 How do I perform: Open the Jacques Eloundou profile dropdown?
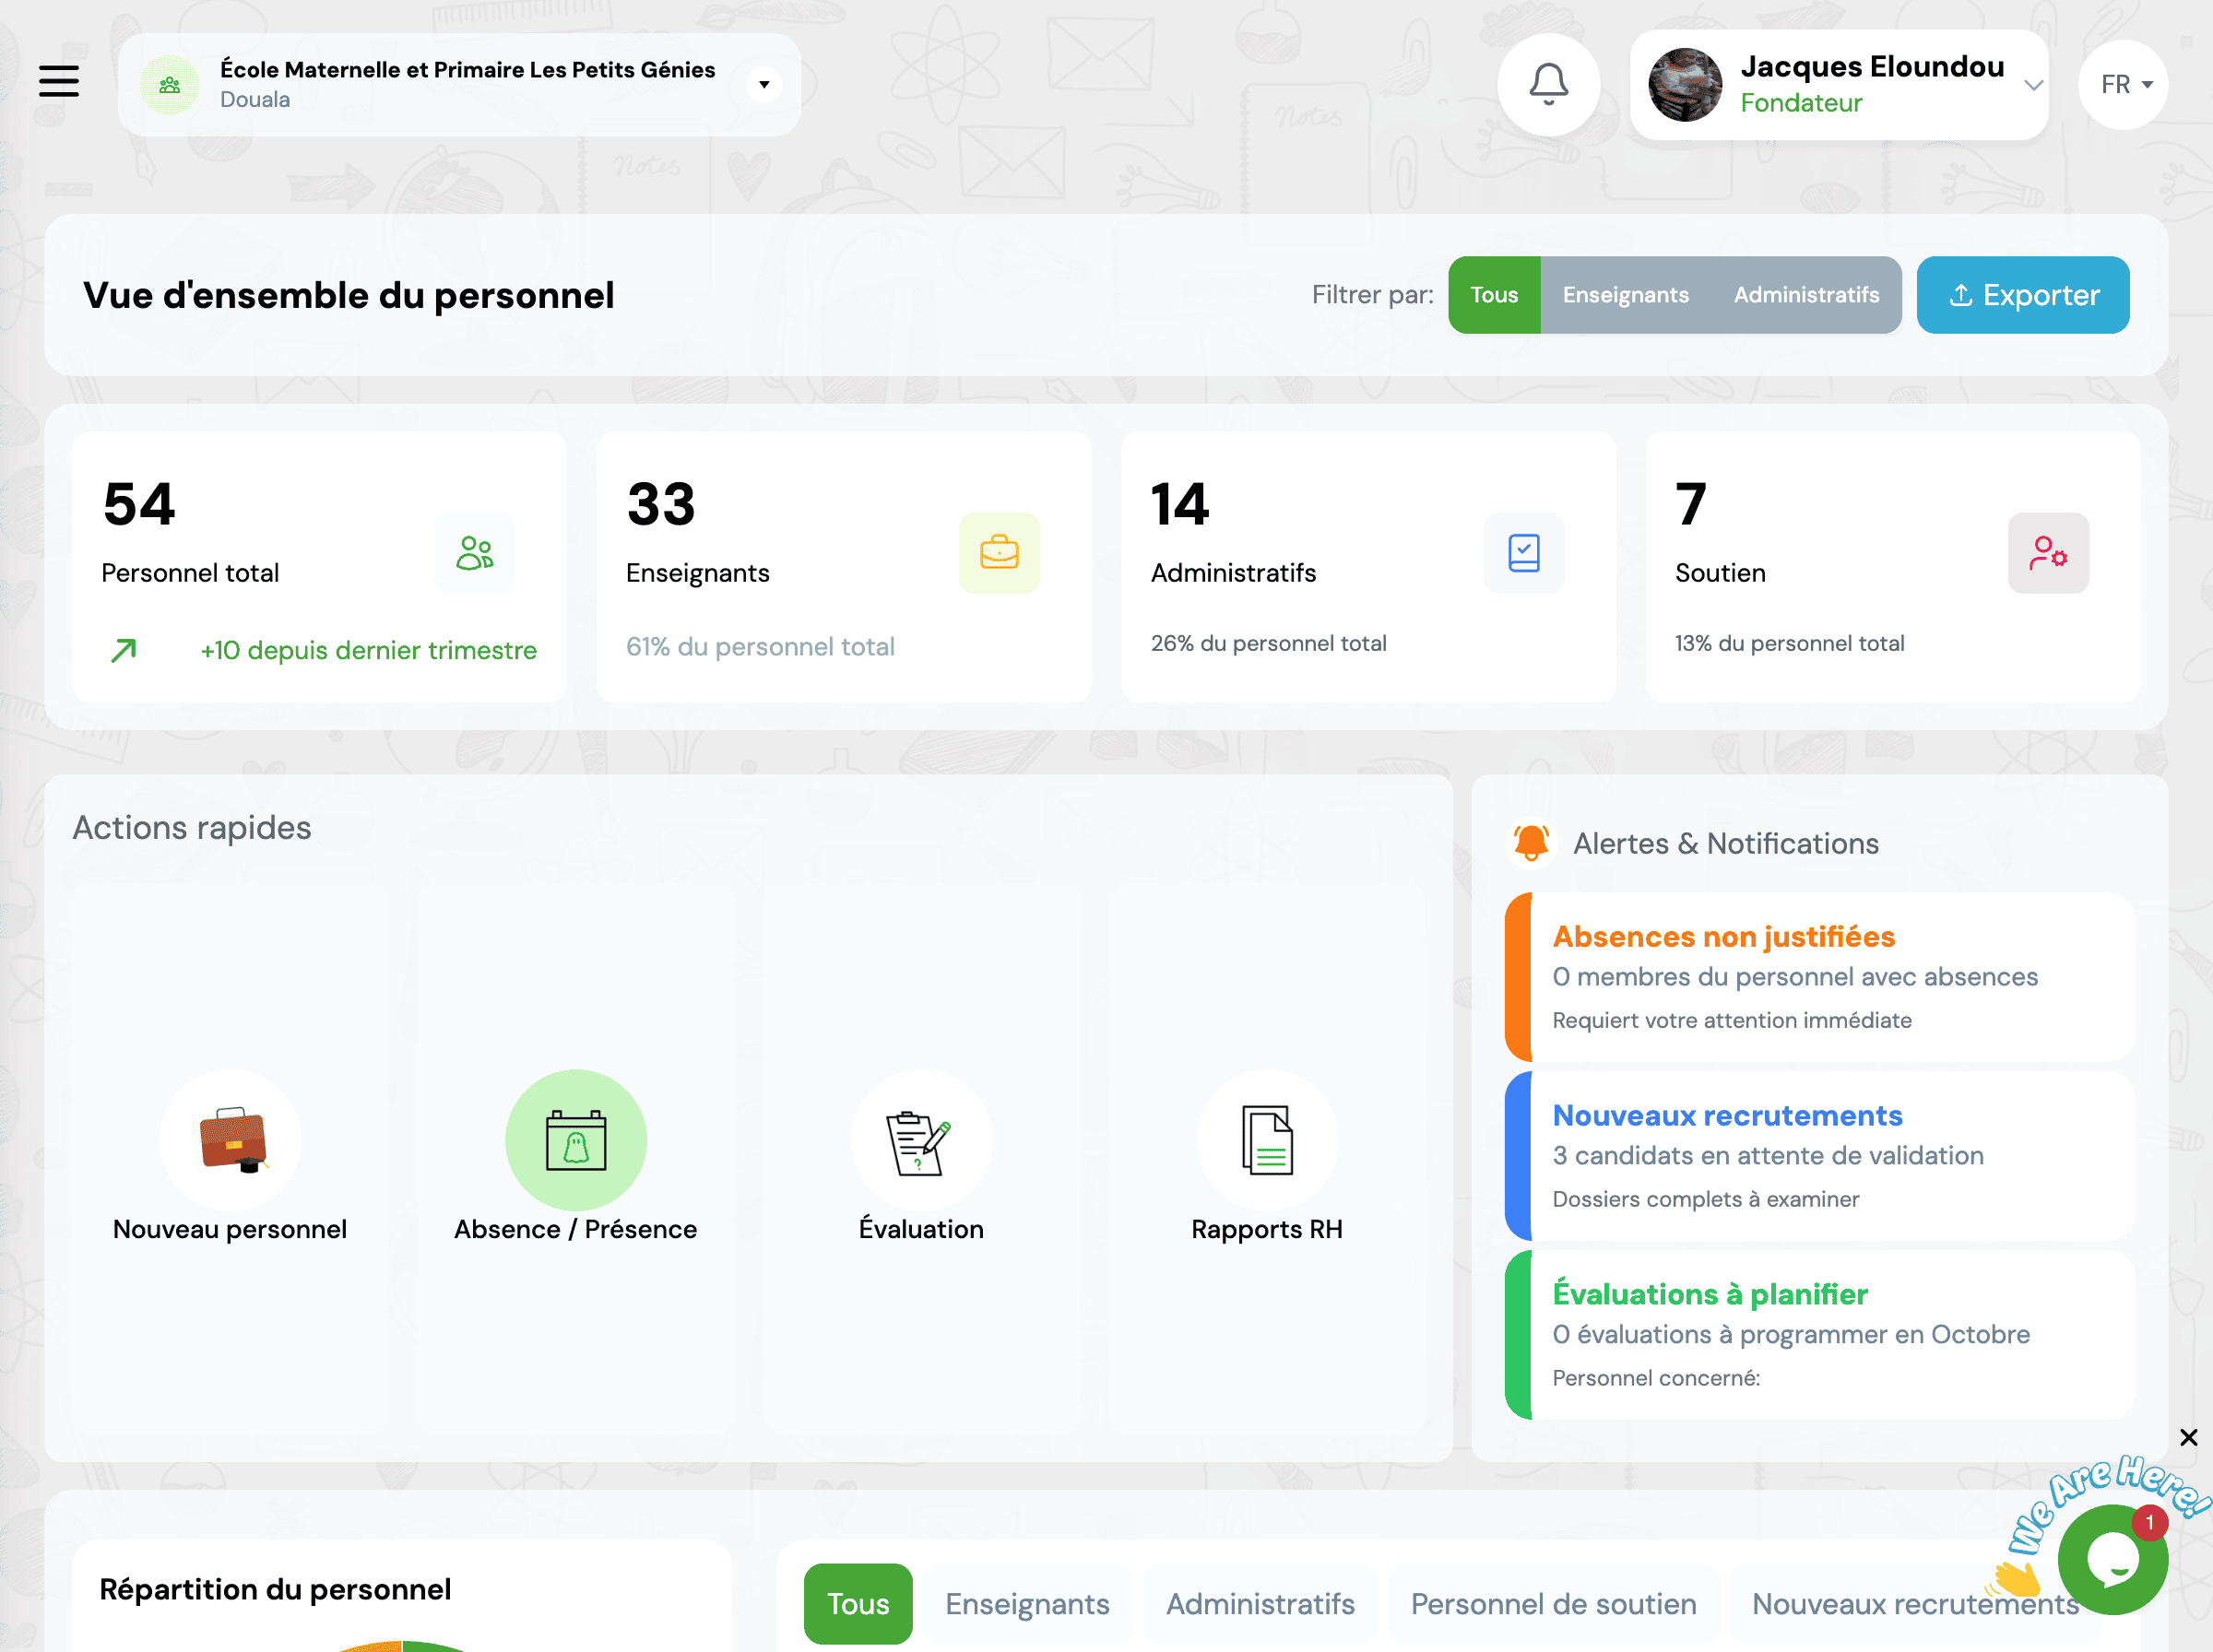pyautogui.click(x=2032, y=85)
